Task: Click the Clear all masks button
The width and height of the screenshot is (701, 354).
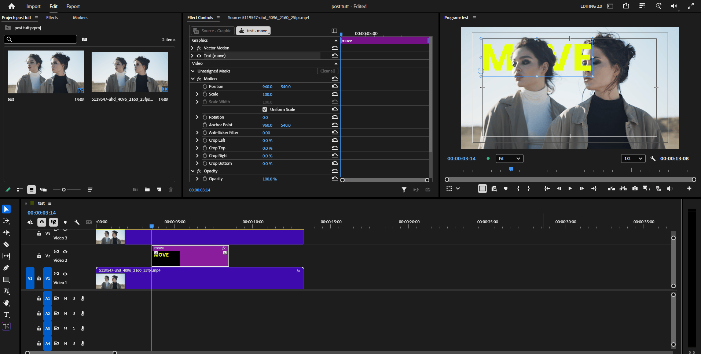Action: click(x=327, y=71)
